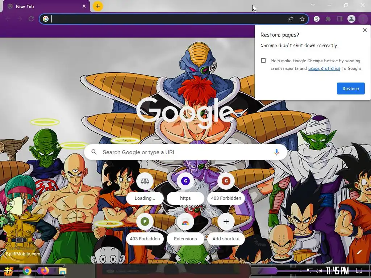The image size is (371, 278).
Task: Open the 403 Forbidden shortcut with red G
Action: point(226,188)
